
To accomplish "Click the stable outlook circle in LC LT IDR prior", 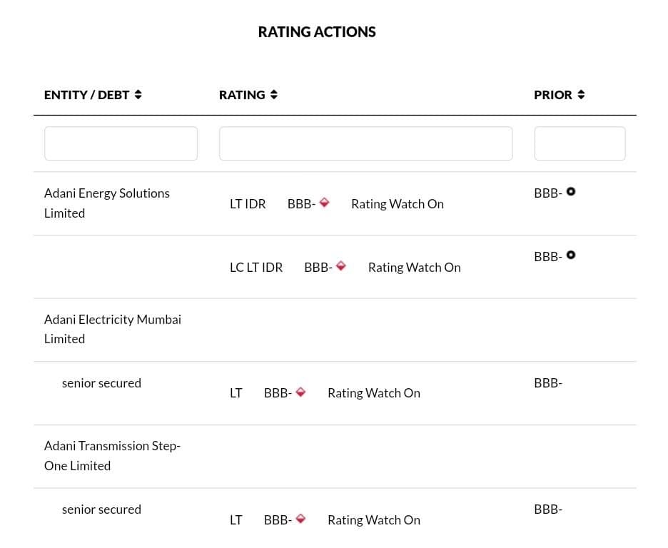I will pyautogui.click(x=571, y=255).
